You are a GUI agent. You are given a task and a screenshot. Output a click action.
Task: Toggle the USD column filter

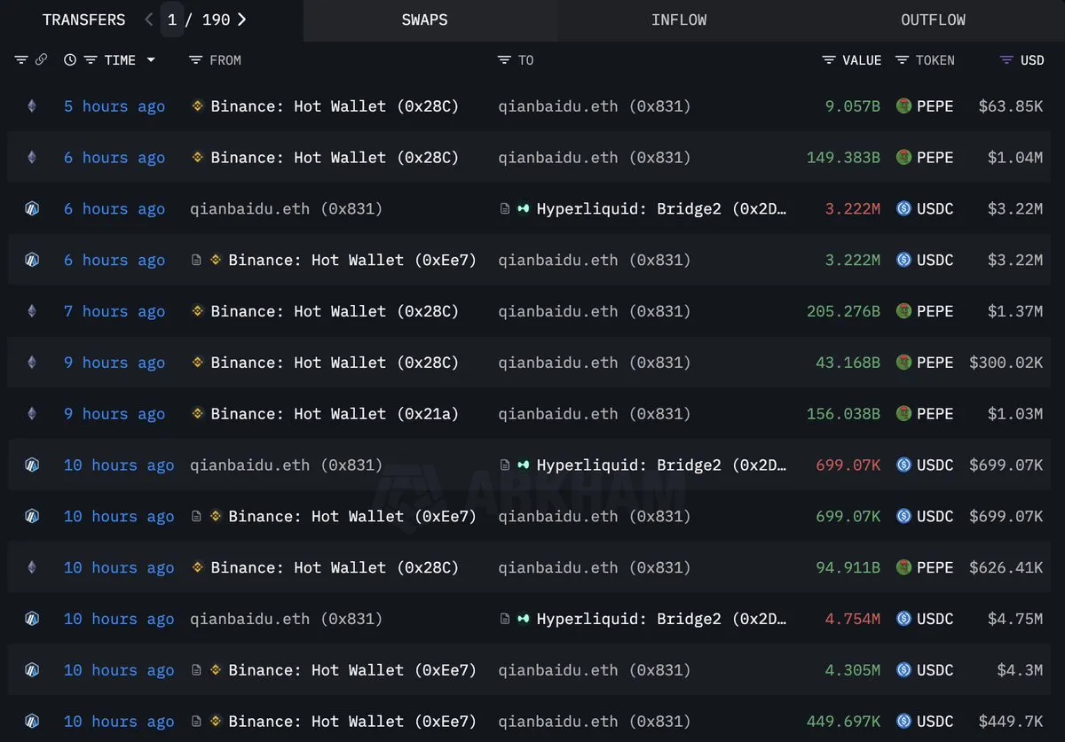(1006, 60)
